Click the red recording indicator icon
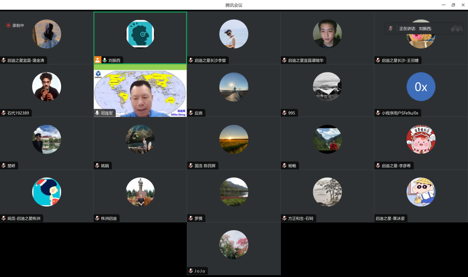 [x=8, y=26]
